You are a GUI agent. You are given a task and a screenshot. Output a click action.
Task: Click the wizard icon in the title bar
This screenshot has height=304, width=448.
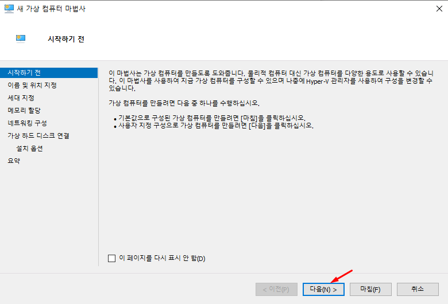click(x=10, y=9)
